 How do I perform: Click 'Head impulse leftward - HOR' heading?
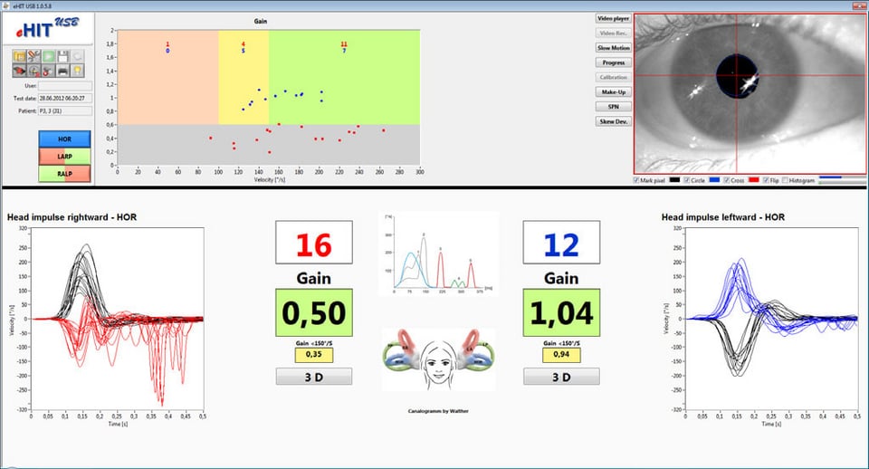722,217
